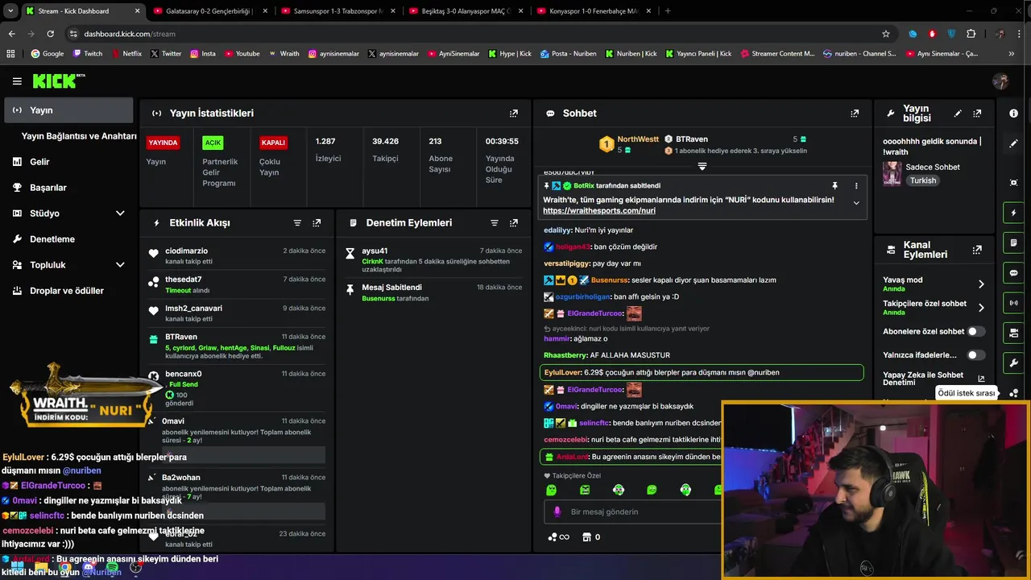Click the pencil icon in right sidebar
1031x580 pixels.
[1014, 143]
